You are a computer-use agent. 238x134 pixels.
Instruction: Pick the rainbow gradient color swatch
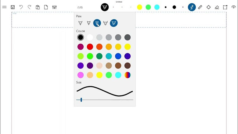point(128,75)
